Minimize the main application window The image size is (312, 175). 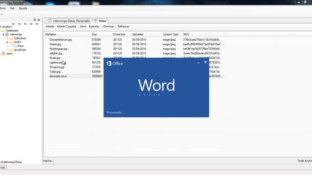(x=299, y=2)
